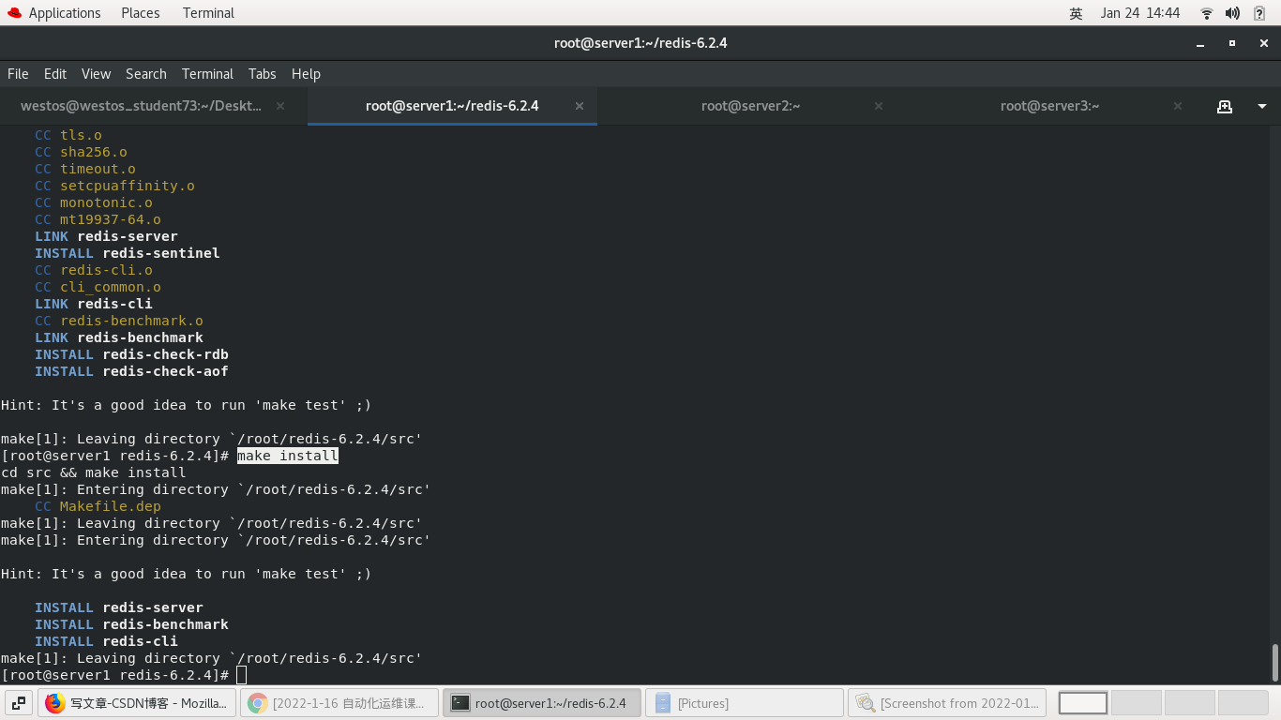Image resolution: width=1281 pixels, height=720 pixels.
Task: Open the [Pictures] taskbar window
Action: [x=745, y=703]
